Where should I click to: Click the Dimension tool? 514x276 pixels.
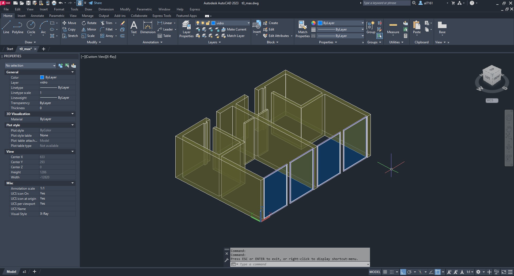pyautogui.click(x=148, y=27)
